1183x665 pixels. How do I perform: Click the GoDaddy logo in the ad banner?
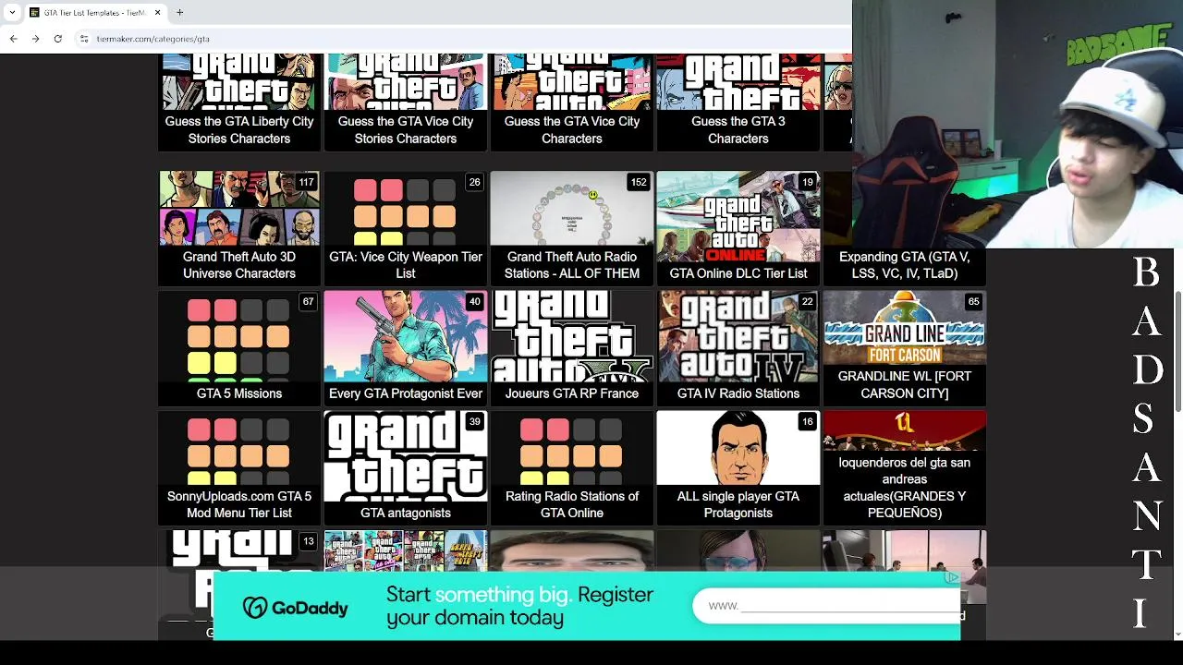click(x=296, y=608)
